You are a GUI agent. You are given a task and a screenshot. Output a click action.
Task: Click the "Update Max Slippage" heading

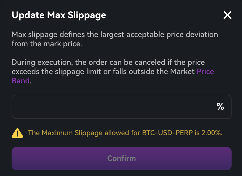(x=59, y=15)
